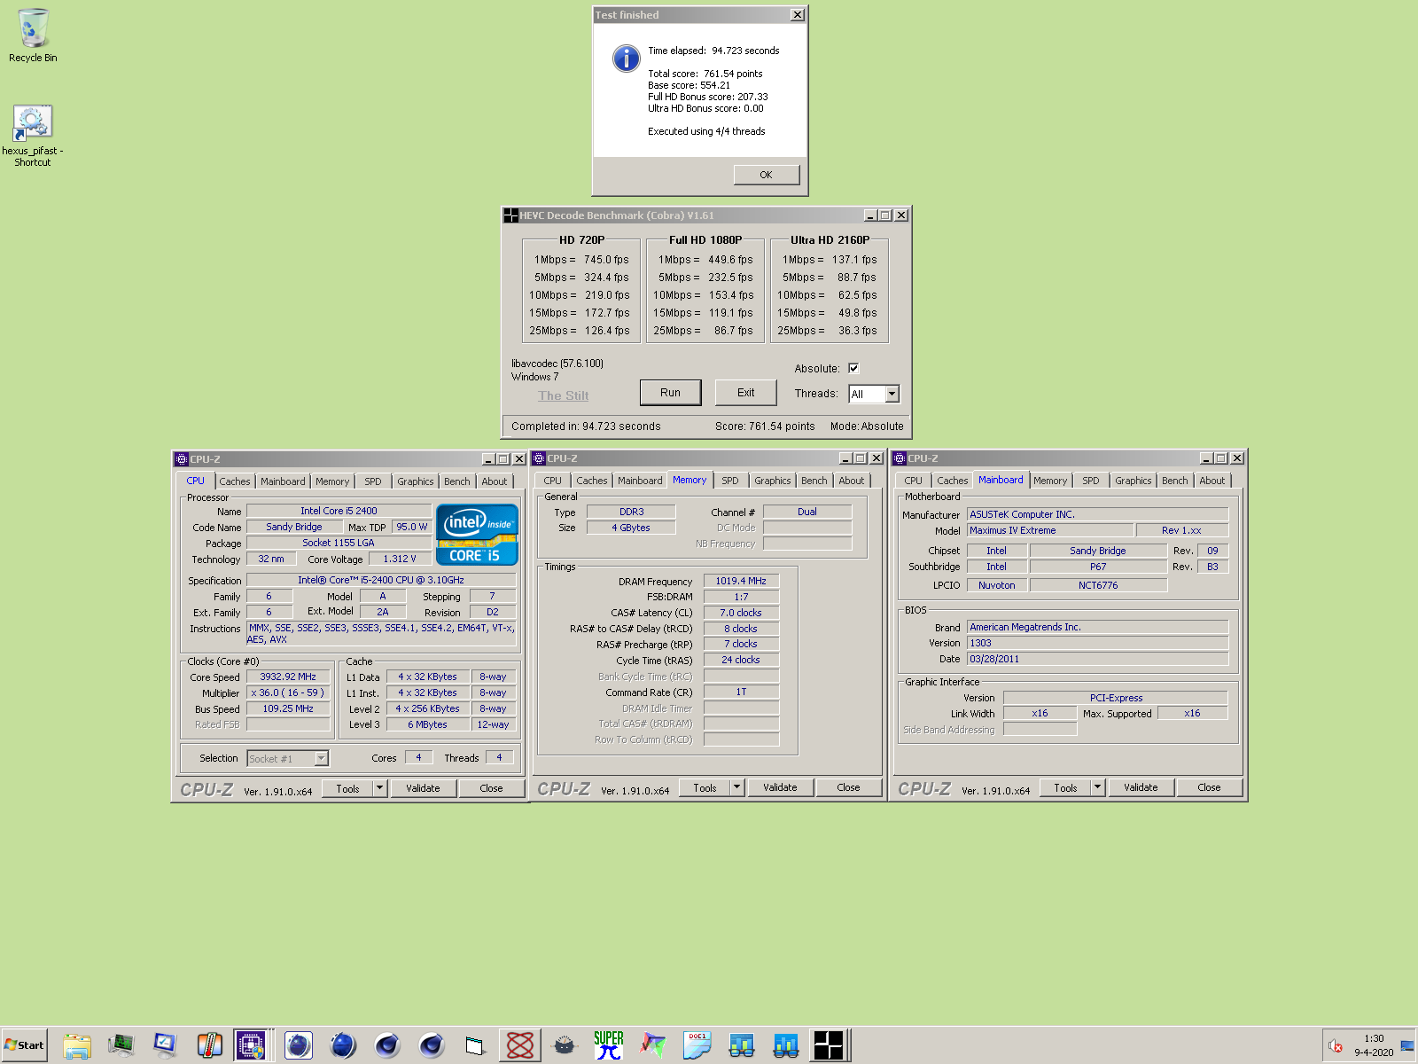
Task: Open system monitor graph icon in taskbar
Action: pyautogui.click(x=121, y=1045)
